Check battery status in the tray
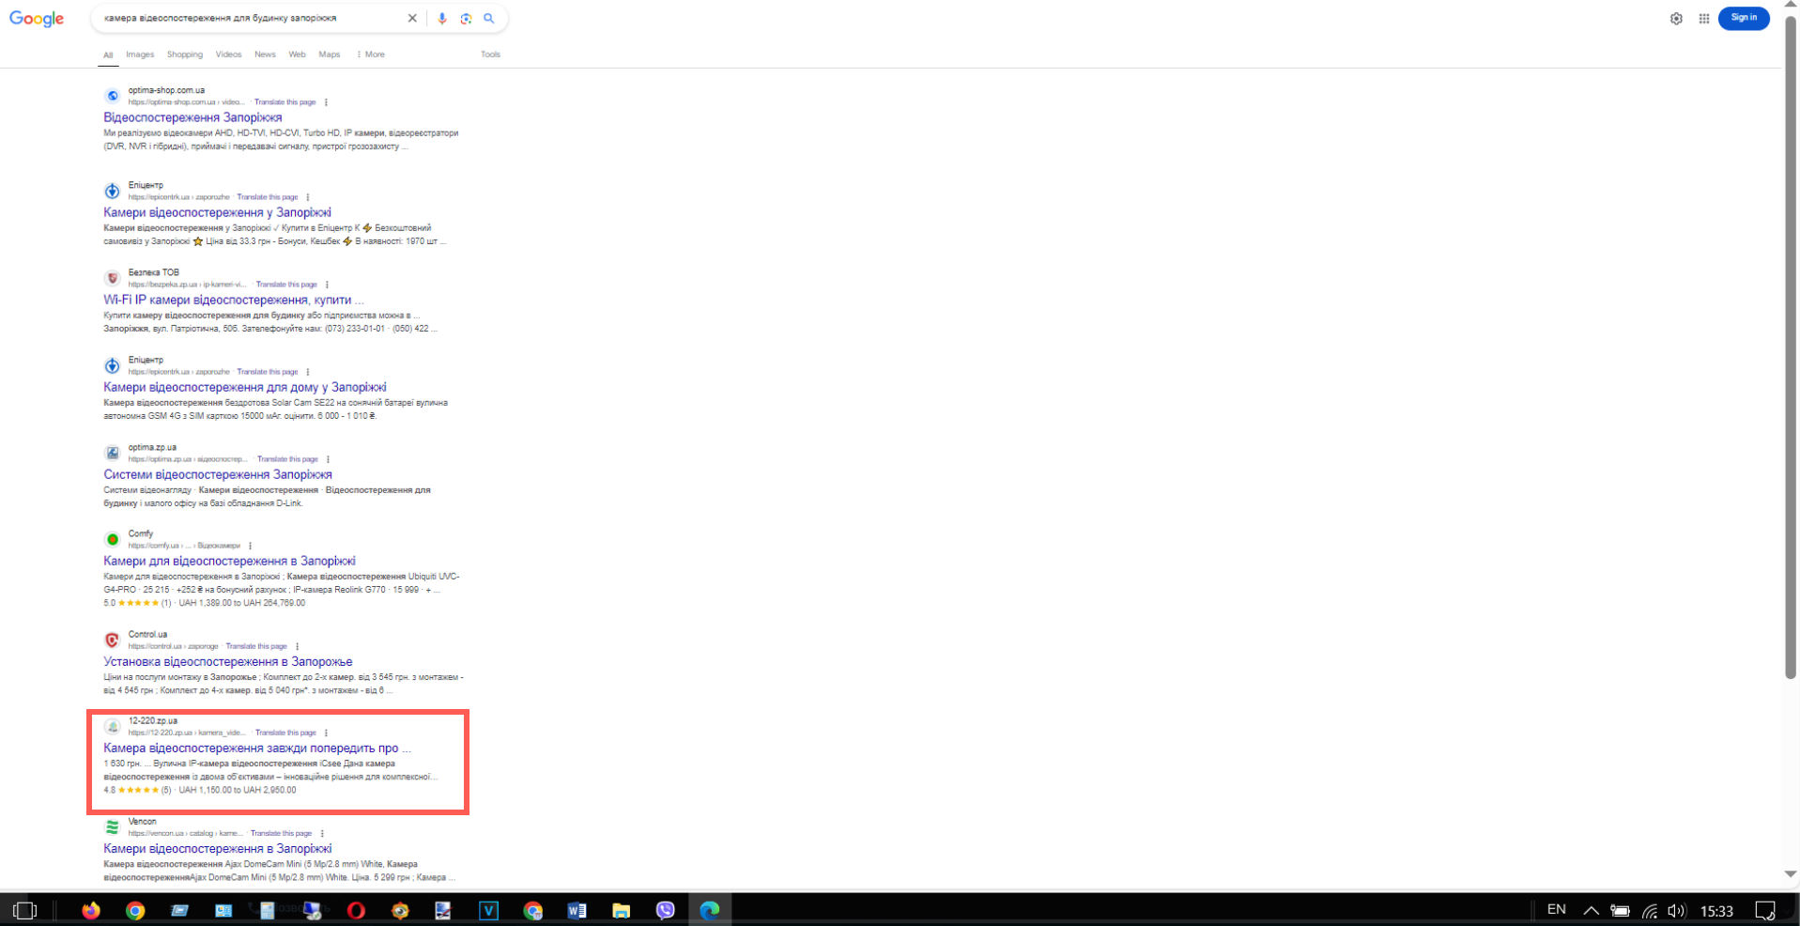 coord(1620,910)
